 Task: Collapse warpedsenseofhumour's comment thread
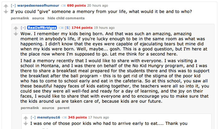point(13,6)
